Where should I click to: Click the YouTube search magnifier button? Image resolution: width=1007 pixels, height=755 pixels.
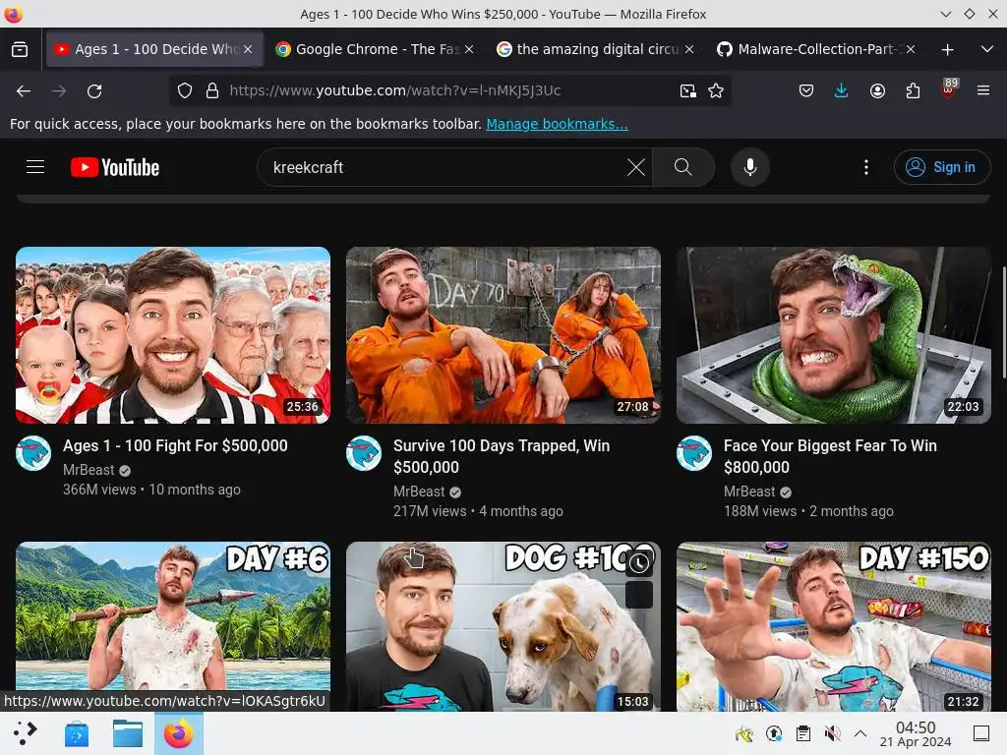(683, 167)
